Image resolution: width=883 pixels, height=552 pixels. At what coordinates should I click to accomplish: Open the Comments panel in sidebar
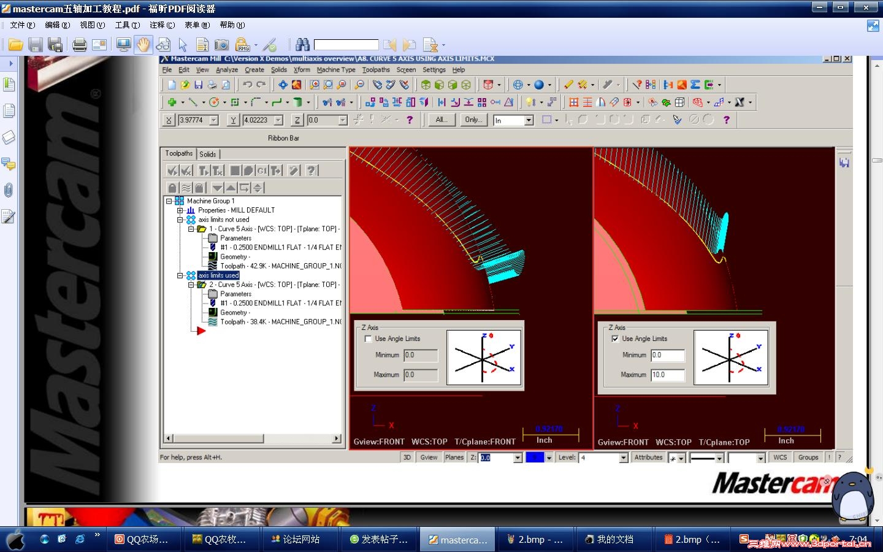(9, 164)
